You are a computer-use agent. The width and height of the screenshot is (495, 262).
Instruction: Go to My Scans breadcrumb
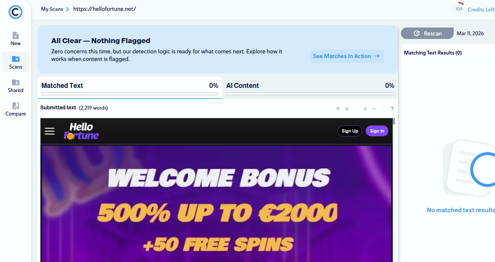[x=52, y=9]
